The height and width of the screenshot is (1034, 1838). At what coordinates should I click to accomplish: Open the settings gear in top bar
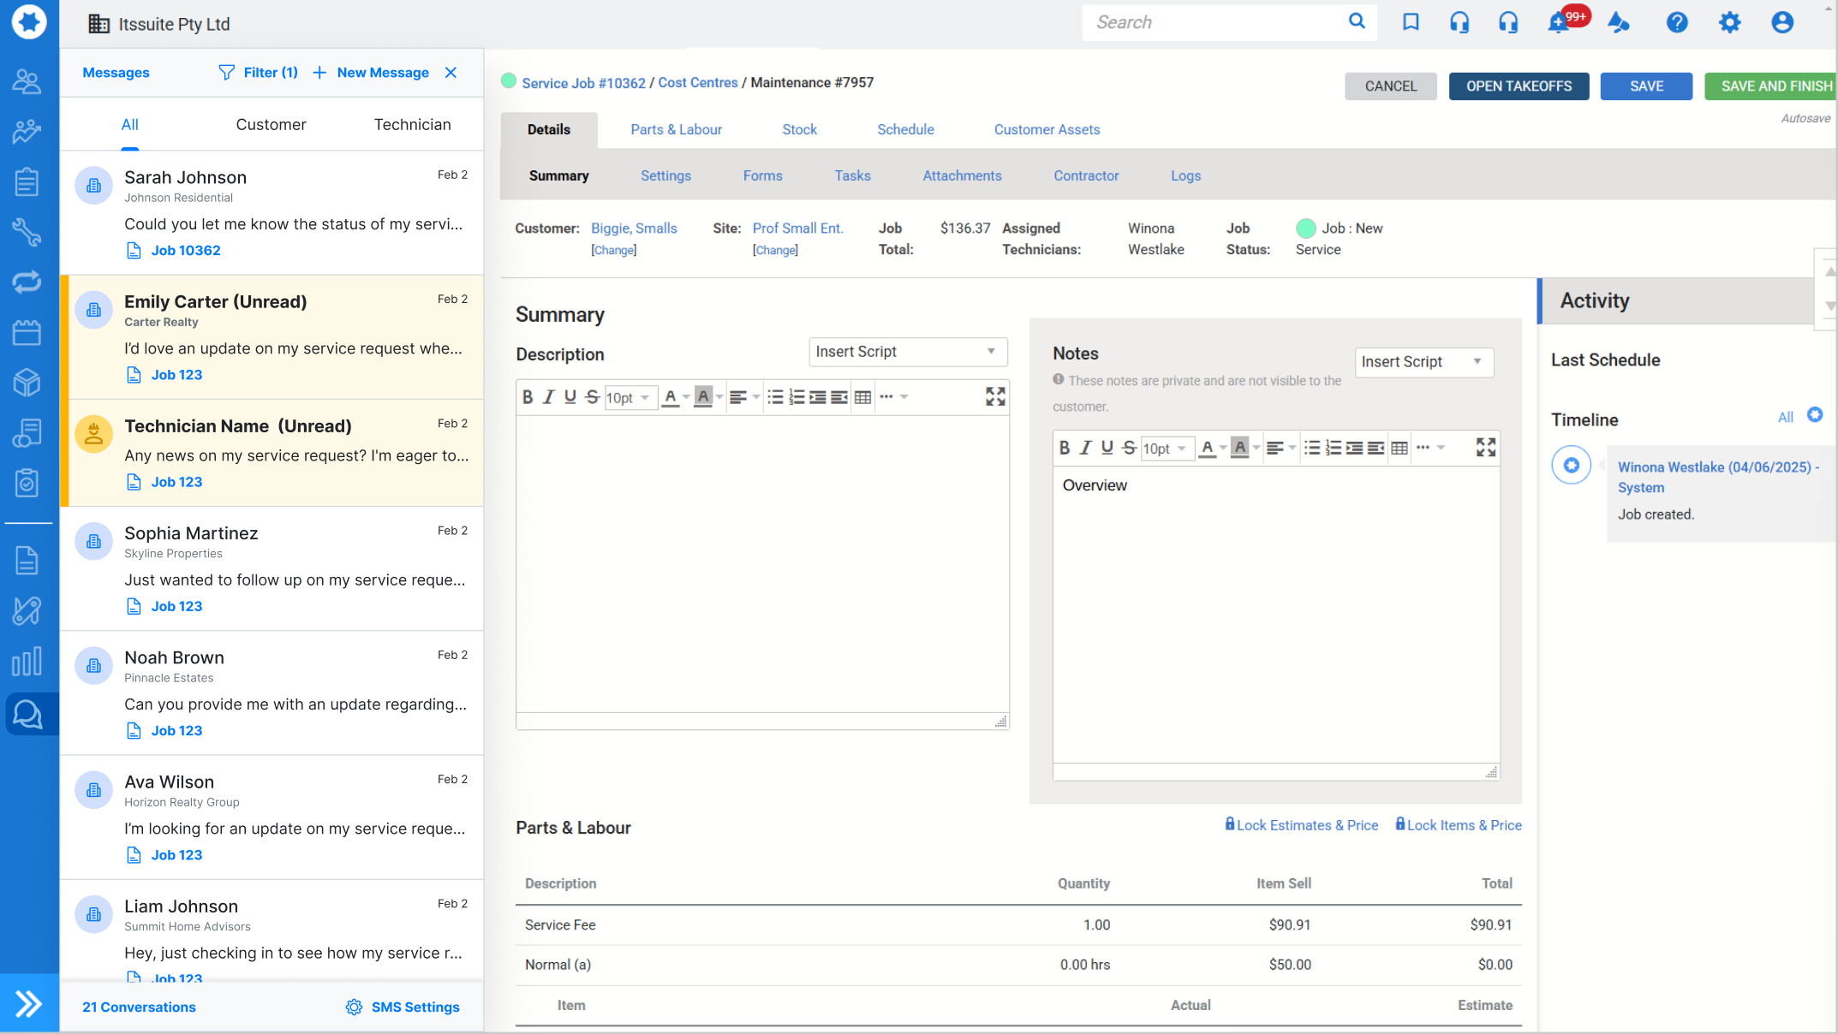[1729, 22]
